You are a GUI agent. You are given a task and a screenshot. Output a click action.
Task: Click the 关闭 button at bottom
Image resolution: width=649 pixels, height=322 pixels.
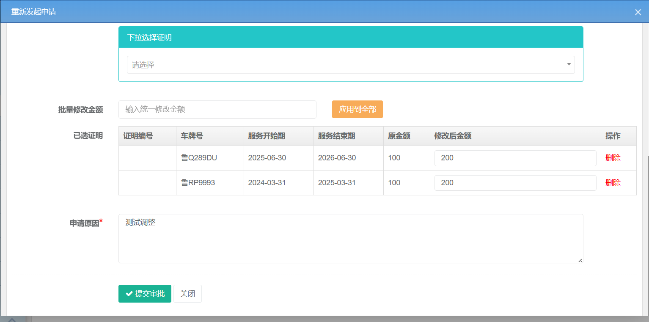(187, 294)
